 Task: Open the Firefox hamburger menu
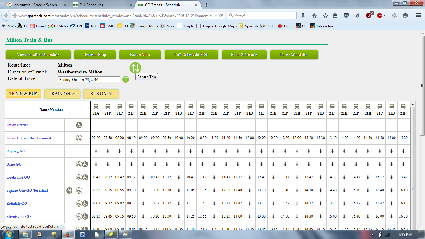point(418,16)
